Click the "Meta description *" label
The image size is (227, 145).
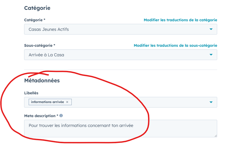pos(41,116)
